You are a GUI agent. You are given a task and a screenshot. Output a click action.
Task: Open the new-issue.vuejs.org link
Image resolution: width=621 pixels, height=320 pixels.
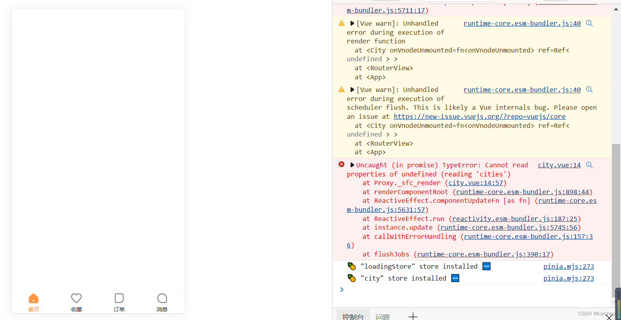[x=479, y=116]
